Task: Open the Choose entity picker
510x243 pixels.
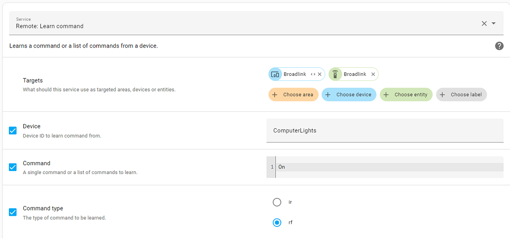Action: tap(406, 94)
